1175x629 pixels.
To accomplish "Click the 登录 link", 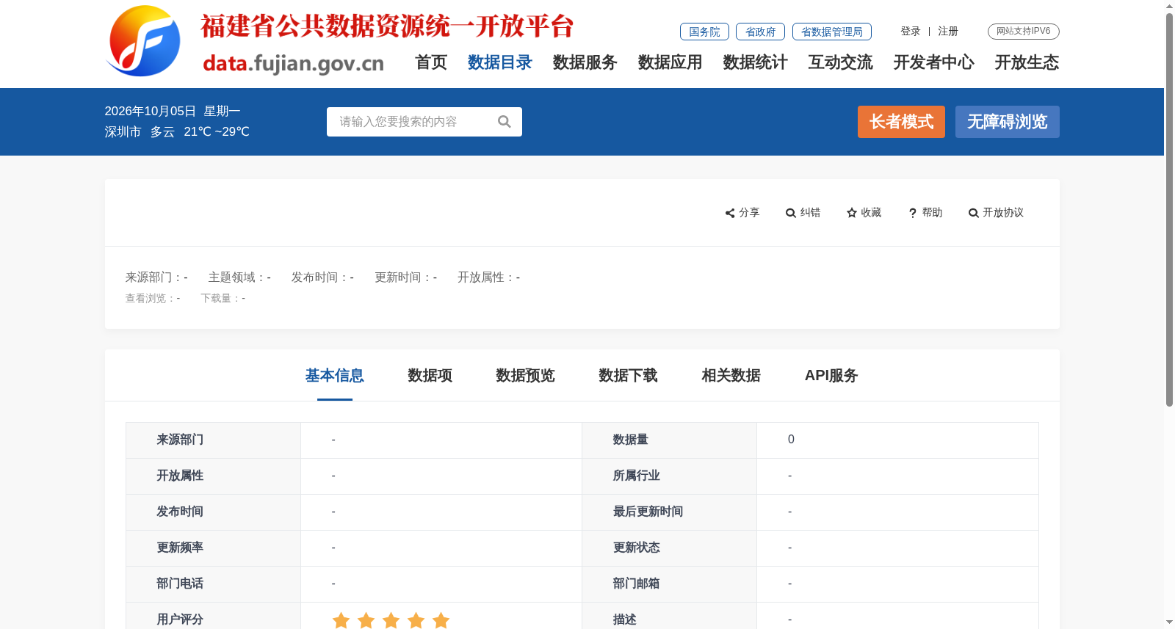I will click(x=911, y=32).
